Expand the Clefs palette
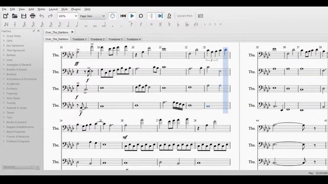The height and width of the screenshot is (184, 328). 9,41
